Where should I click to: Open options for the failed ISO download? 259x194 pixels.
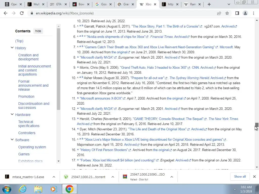pos(172,177)
